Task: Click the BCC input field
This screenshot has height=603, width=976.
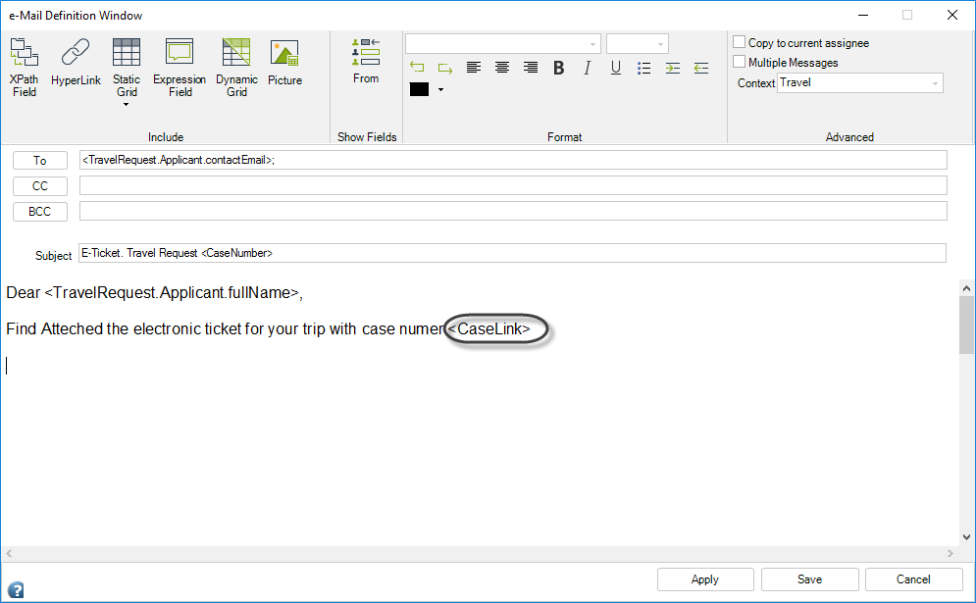Action: tap(513, 211)
